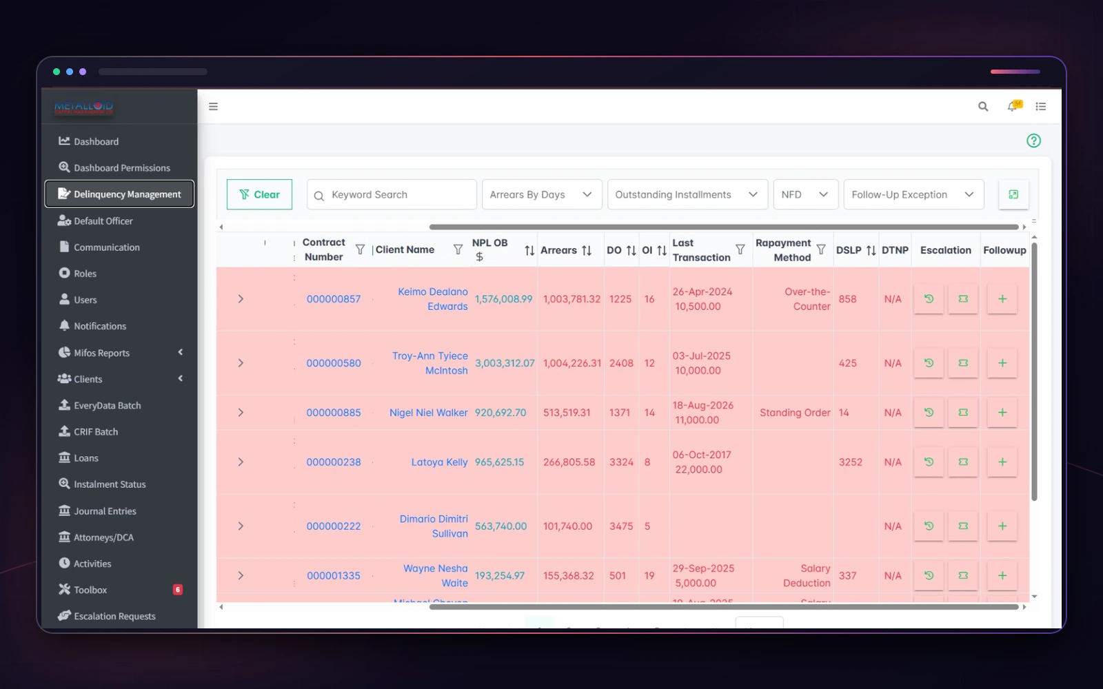
Task: Add followup for contract 000001335
Action: pyautogui.click(x=1002, y=575)
